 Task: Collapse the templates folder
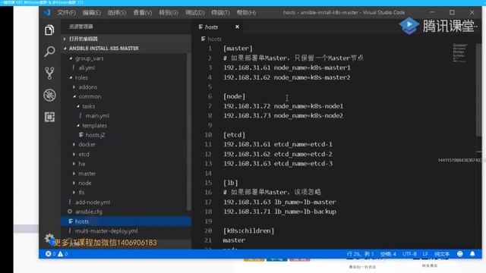tap(77, 125)
